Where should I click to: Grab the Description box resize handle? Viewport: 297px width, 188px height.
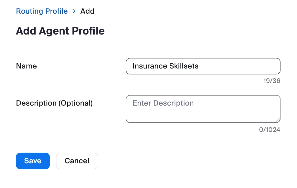(277, 120)
